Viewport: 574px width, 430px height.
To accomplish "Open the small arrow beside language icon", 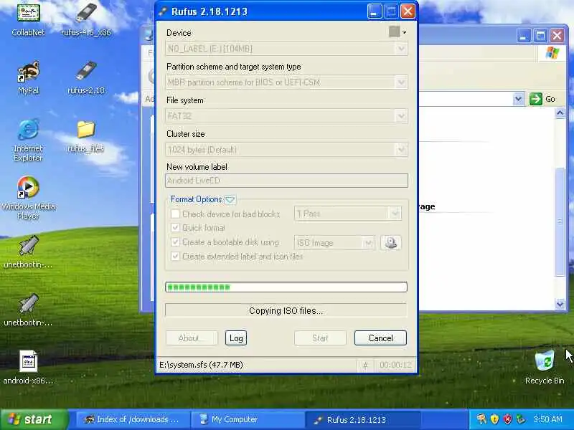I will click(404, 32).
